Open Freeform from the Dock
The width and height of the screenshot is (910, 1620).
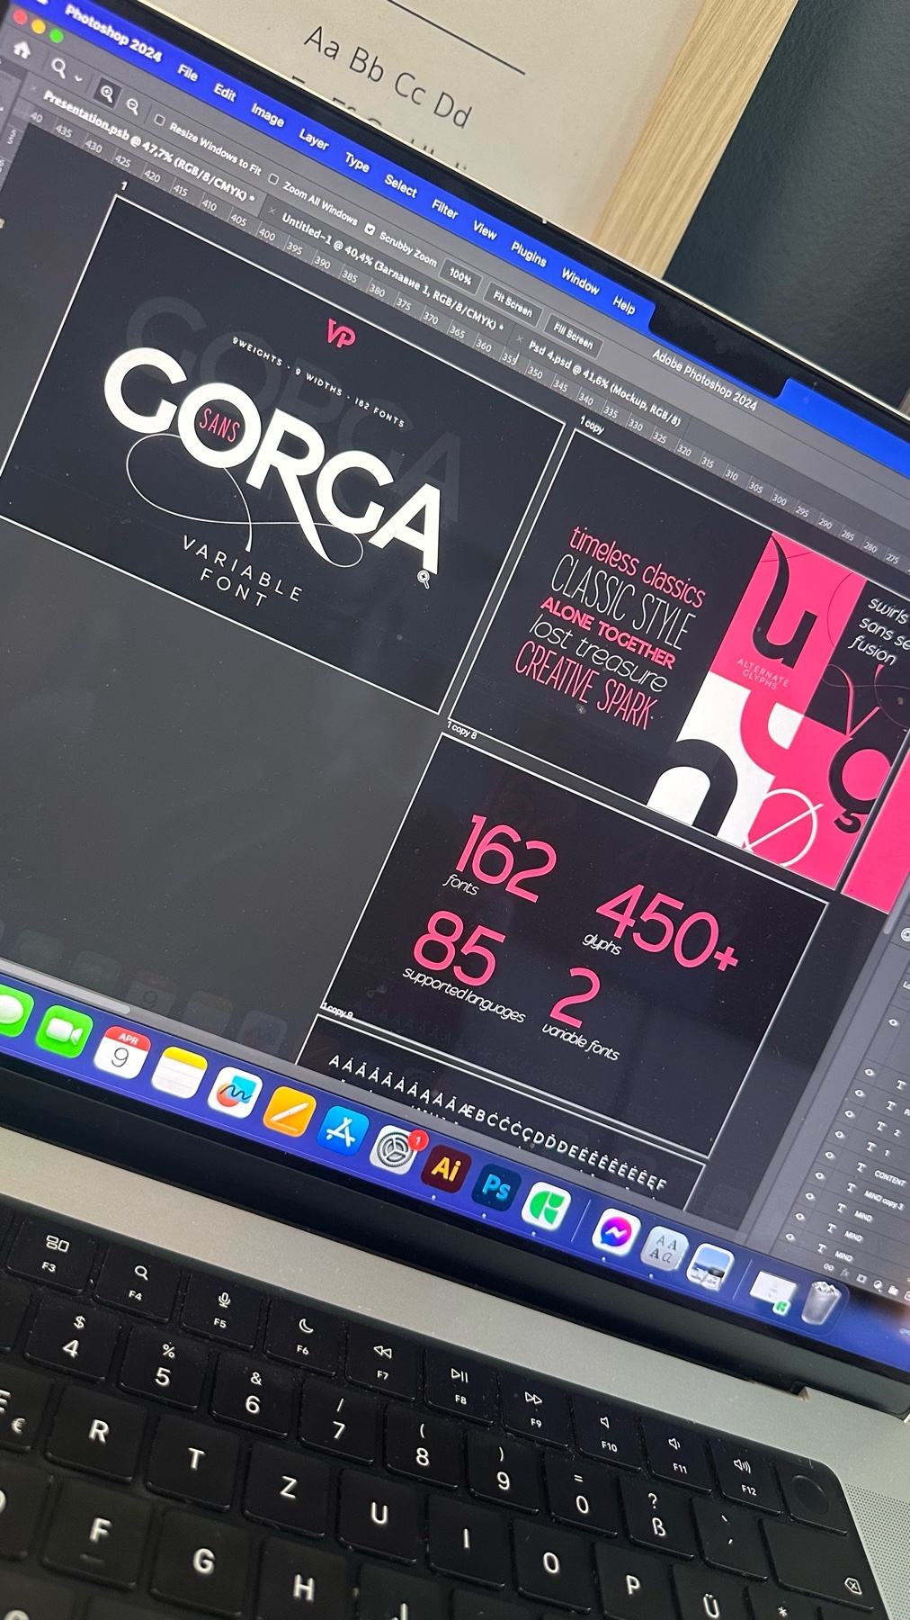tap(236, 1093)
